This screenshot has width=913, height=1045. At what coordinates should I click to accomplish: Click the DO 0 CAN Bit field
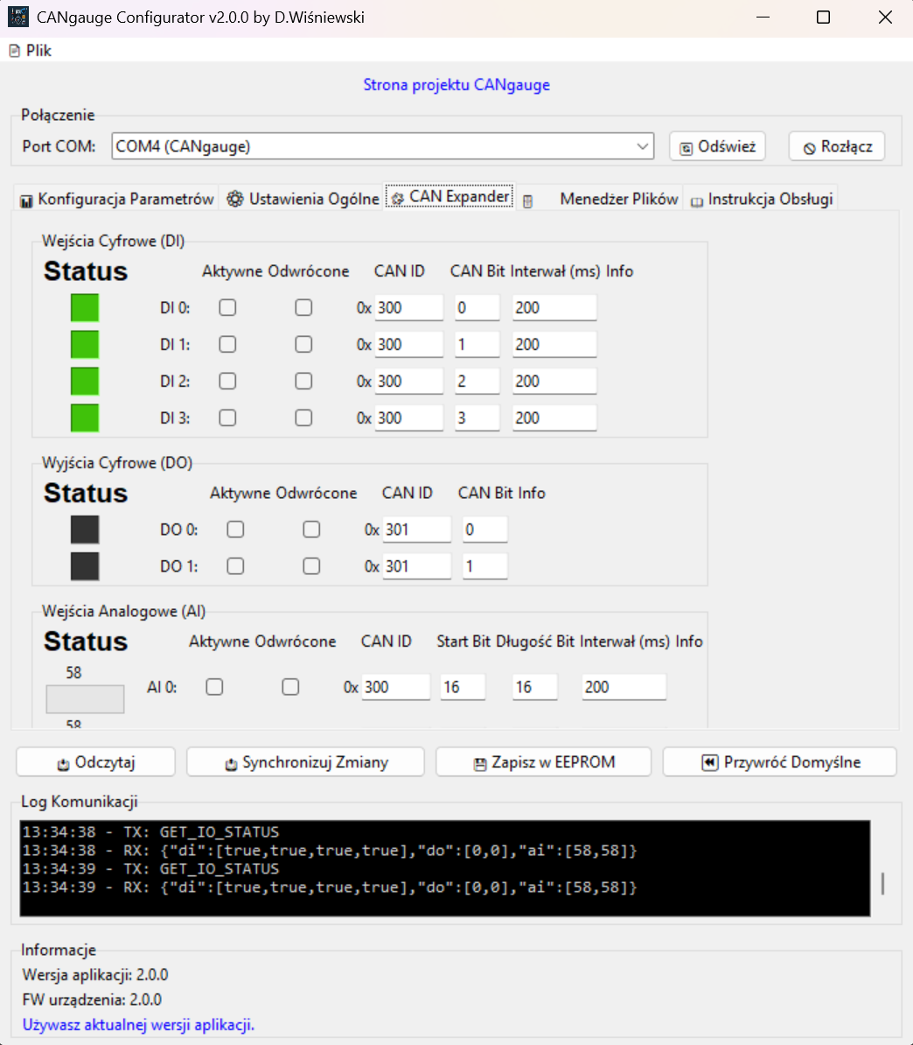[485, 530]
